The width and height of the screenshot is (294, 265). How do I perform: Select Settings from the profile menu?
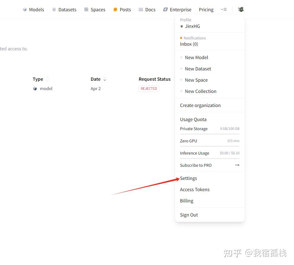pos(188,178)
